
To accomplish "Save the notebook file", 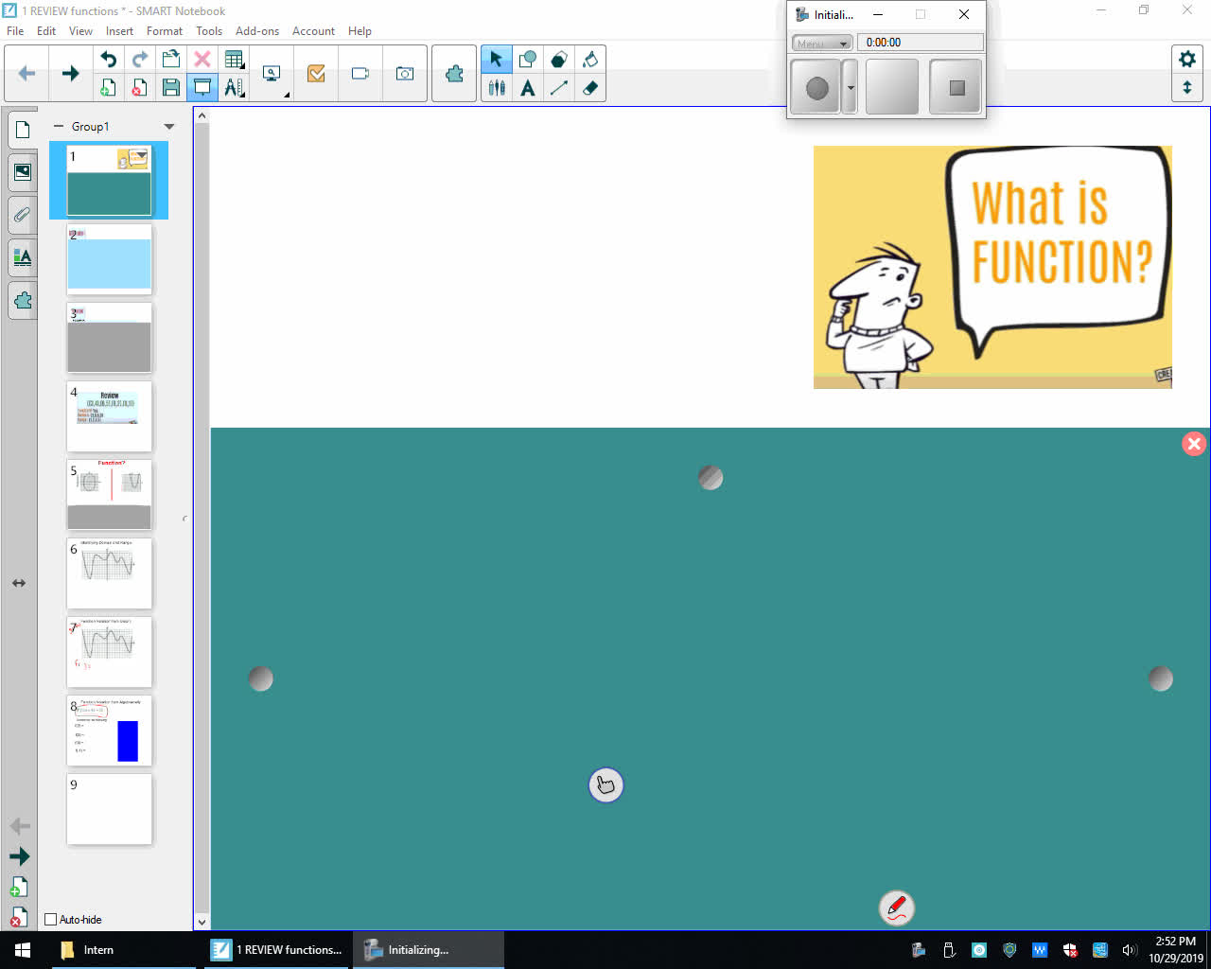I will 171,88.
